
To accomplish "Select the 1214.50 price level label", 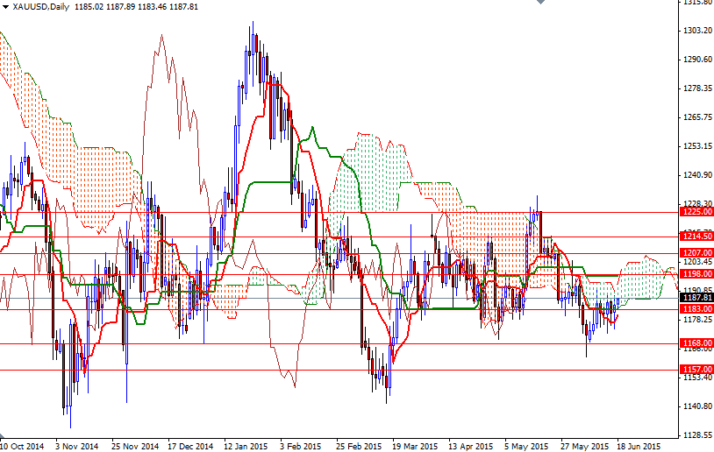I will pos(696,236).
